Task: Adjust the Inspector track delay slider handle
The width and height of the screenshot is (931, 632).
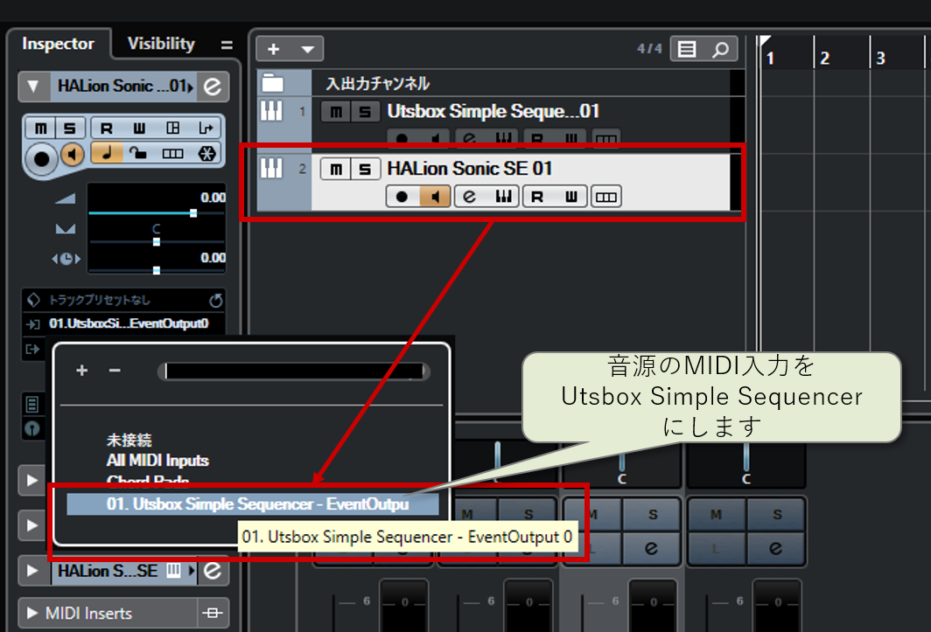Action: [156, 271]
